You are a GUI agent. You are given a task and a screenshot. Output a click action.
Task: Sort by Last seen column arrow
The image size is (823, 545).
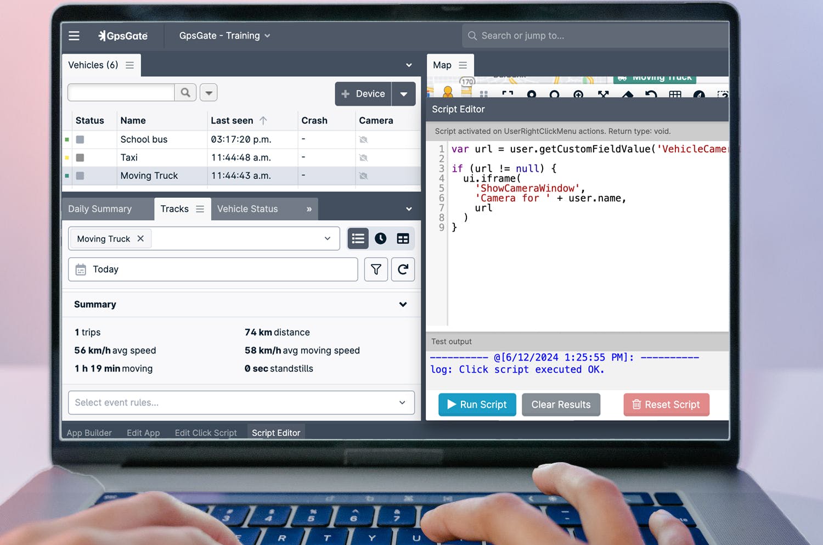[263, 120]
